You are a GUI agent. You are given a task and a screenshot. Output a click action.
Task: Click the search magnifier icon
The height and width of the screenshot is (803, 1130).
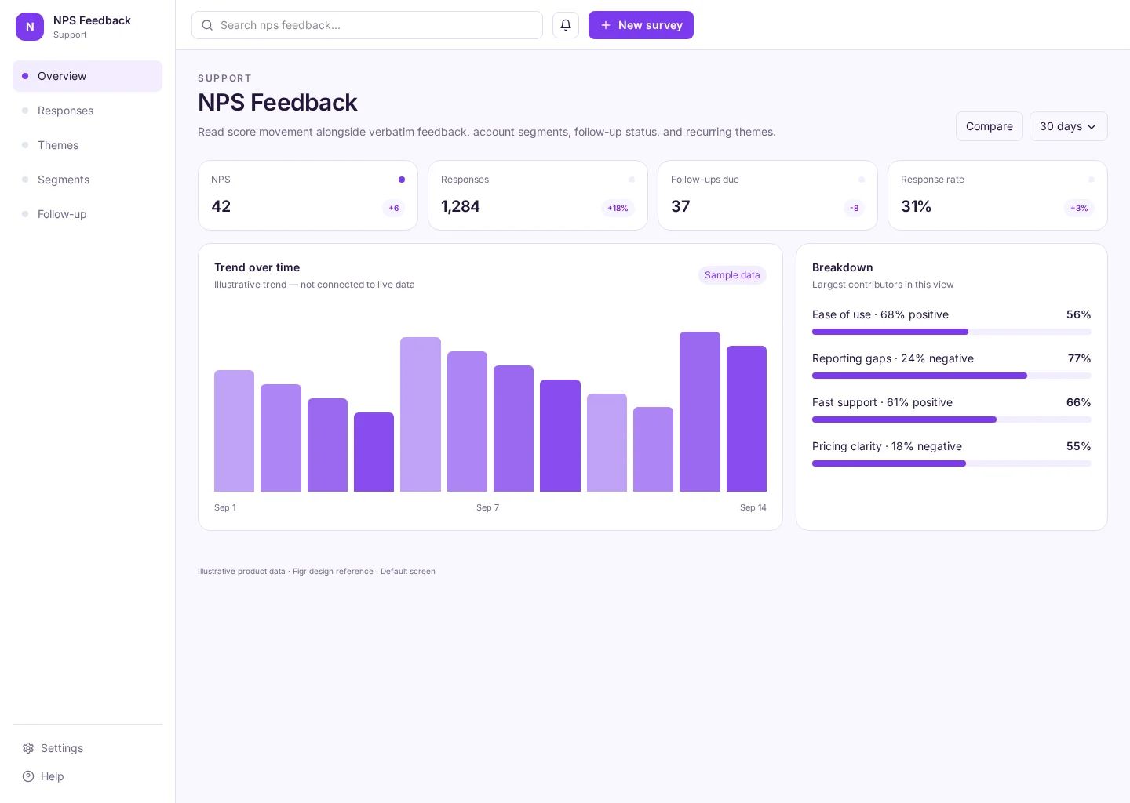tap(207, 25)
